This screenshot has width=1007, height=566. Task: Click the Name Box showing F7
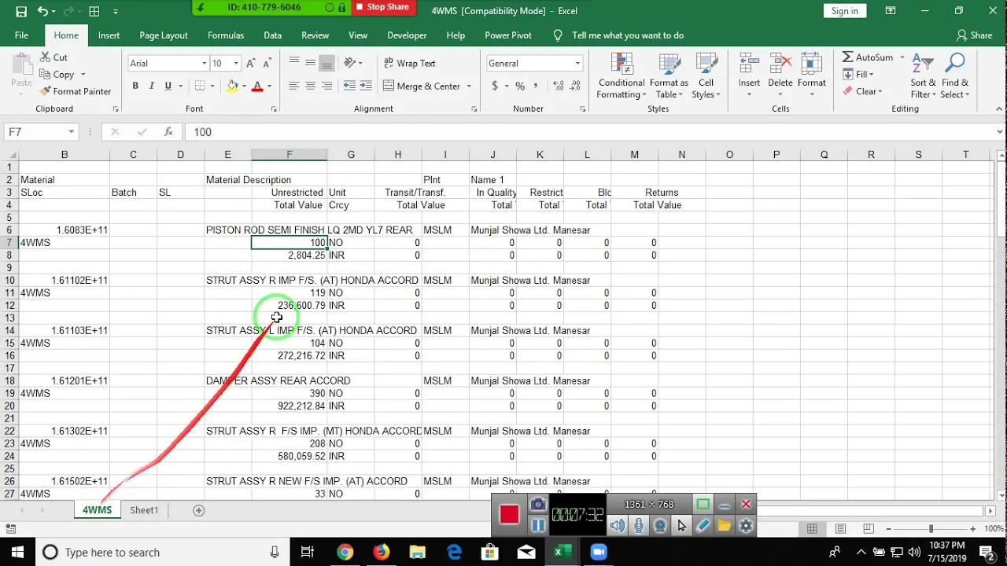pos(40,131)
